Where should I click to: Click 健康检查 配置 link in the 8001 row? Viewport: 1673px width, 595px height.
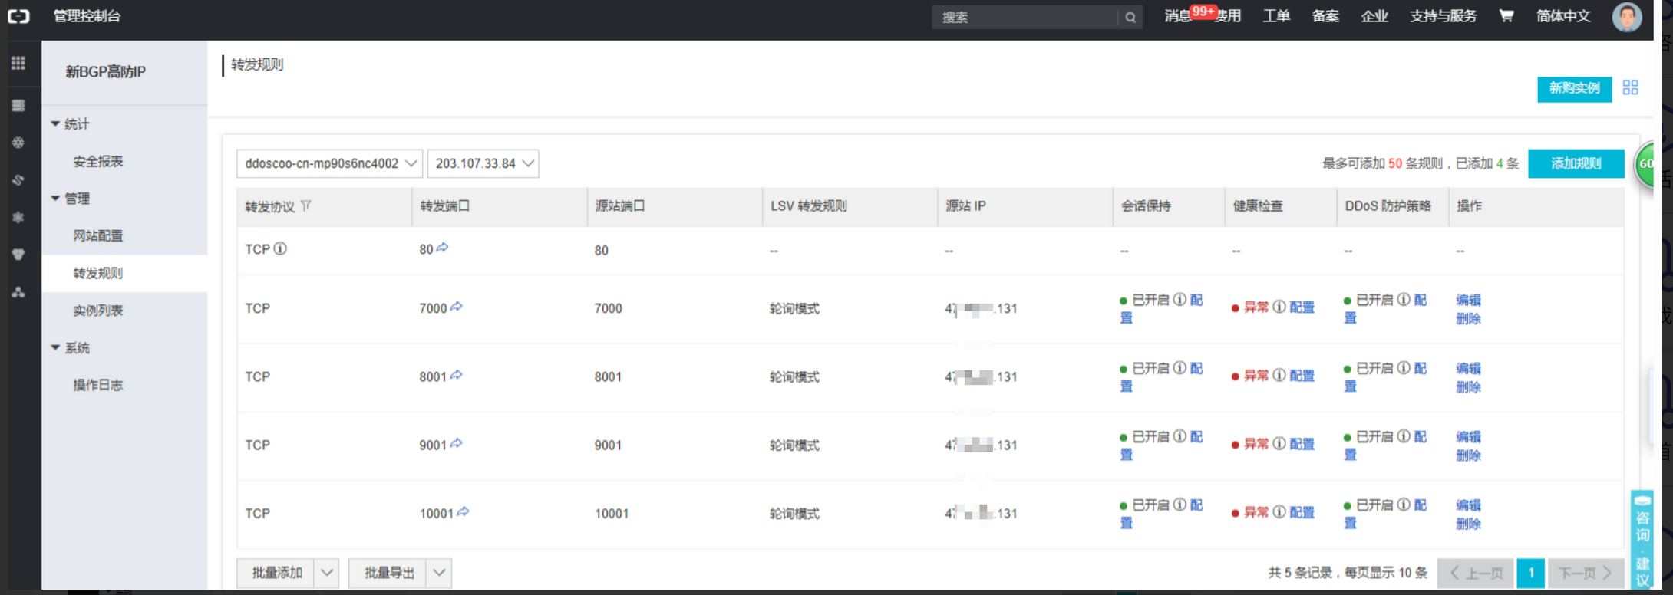pyautogui.click(x=1302, y=376)
